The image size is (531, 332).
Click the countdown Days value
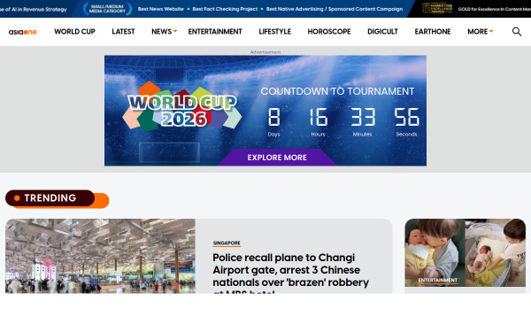pos(274,117)
